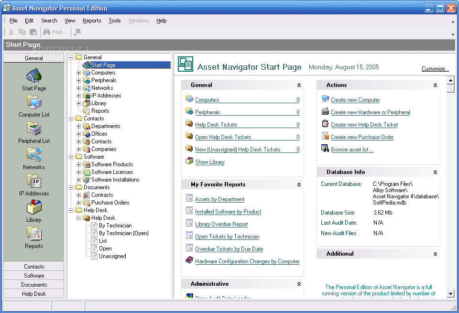Image resolution: width=459 pixels, height=313 pixels.
Task: Open Networks sidebar icon
Action: 34,155
